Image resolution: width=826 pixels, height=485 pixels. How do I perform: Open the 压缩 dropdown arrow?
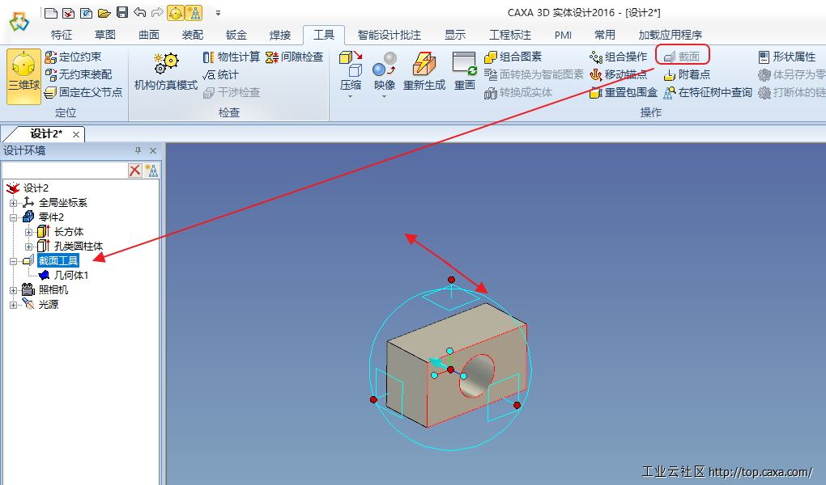coord(351,96)
